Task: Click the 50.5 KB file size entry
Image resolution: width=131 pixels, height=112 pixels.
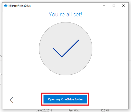Action: (x=105, y=111)
